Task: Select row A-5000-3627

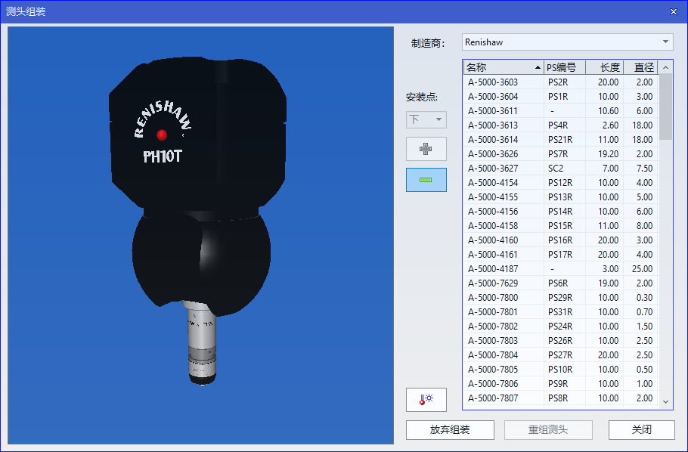Action: [561, 169]
